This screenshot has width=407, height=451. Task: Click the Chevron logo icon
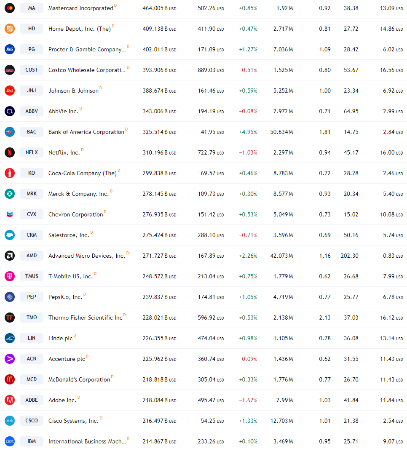pyautogui.click(x=10, y=214)
